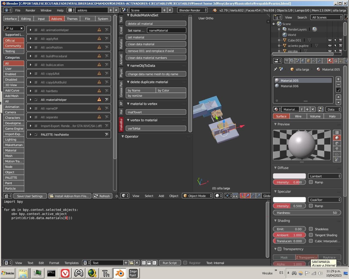The width and height of the screenshot is (349, 279).
Task: Open the Mesh Data triangle tab icon
Action: point(325,61)
